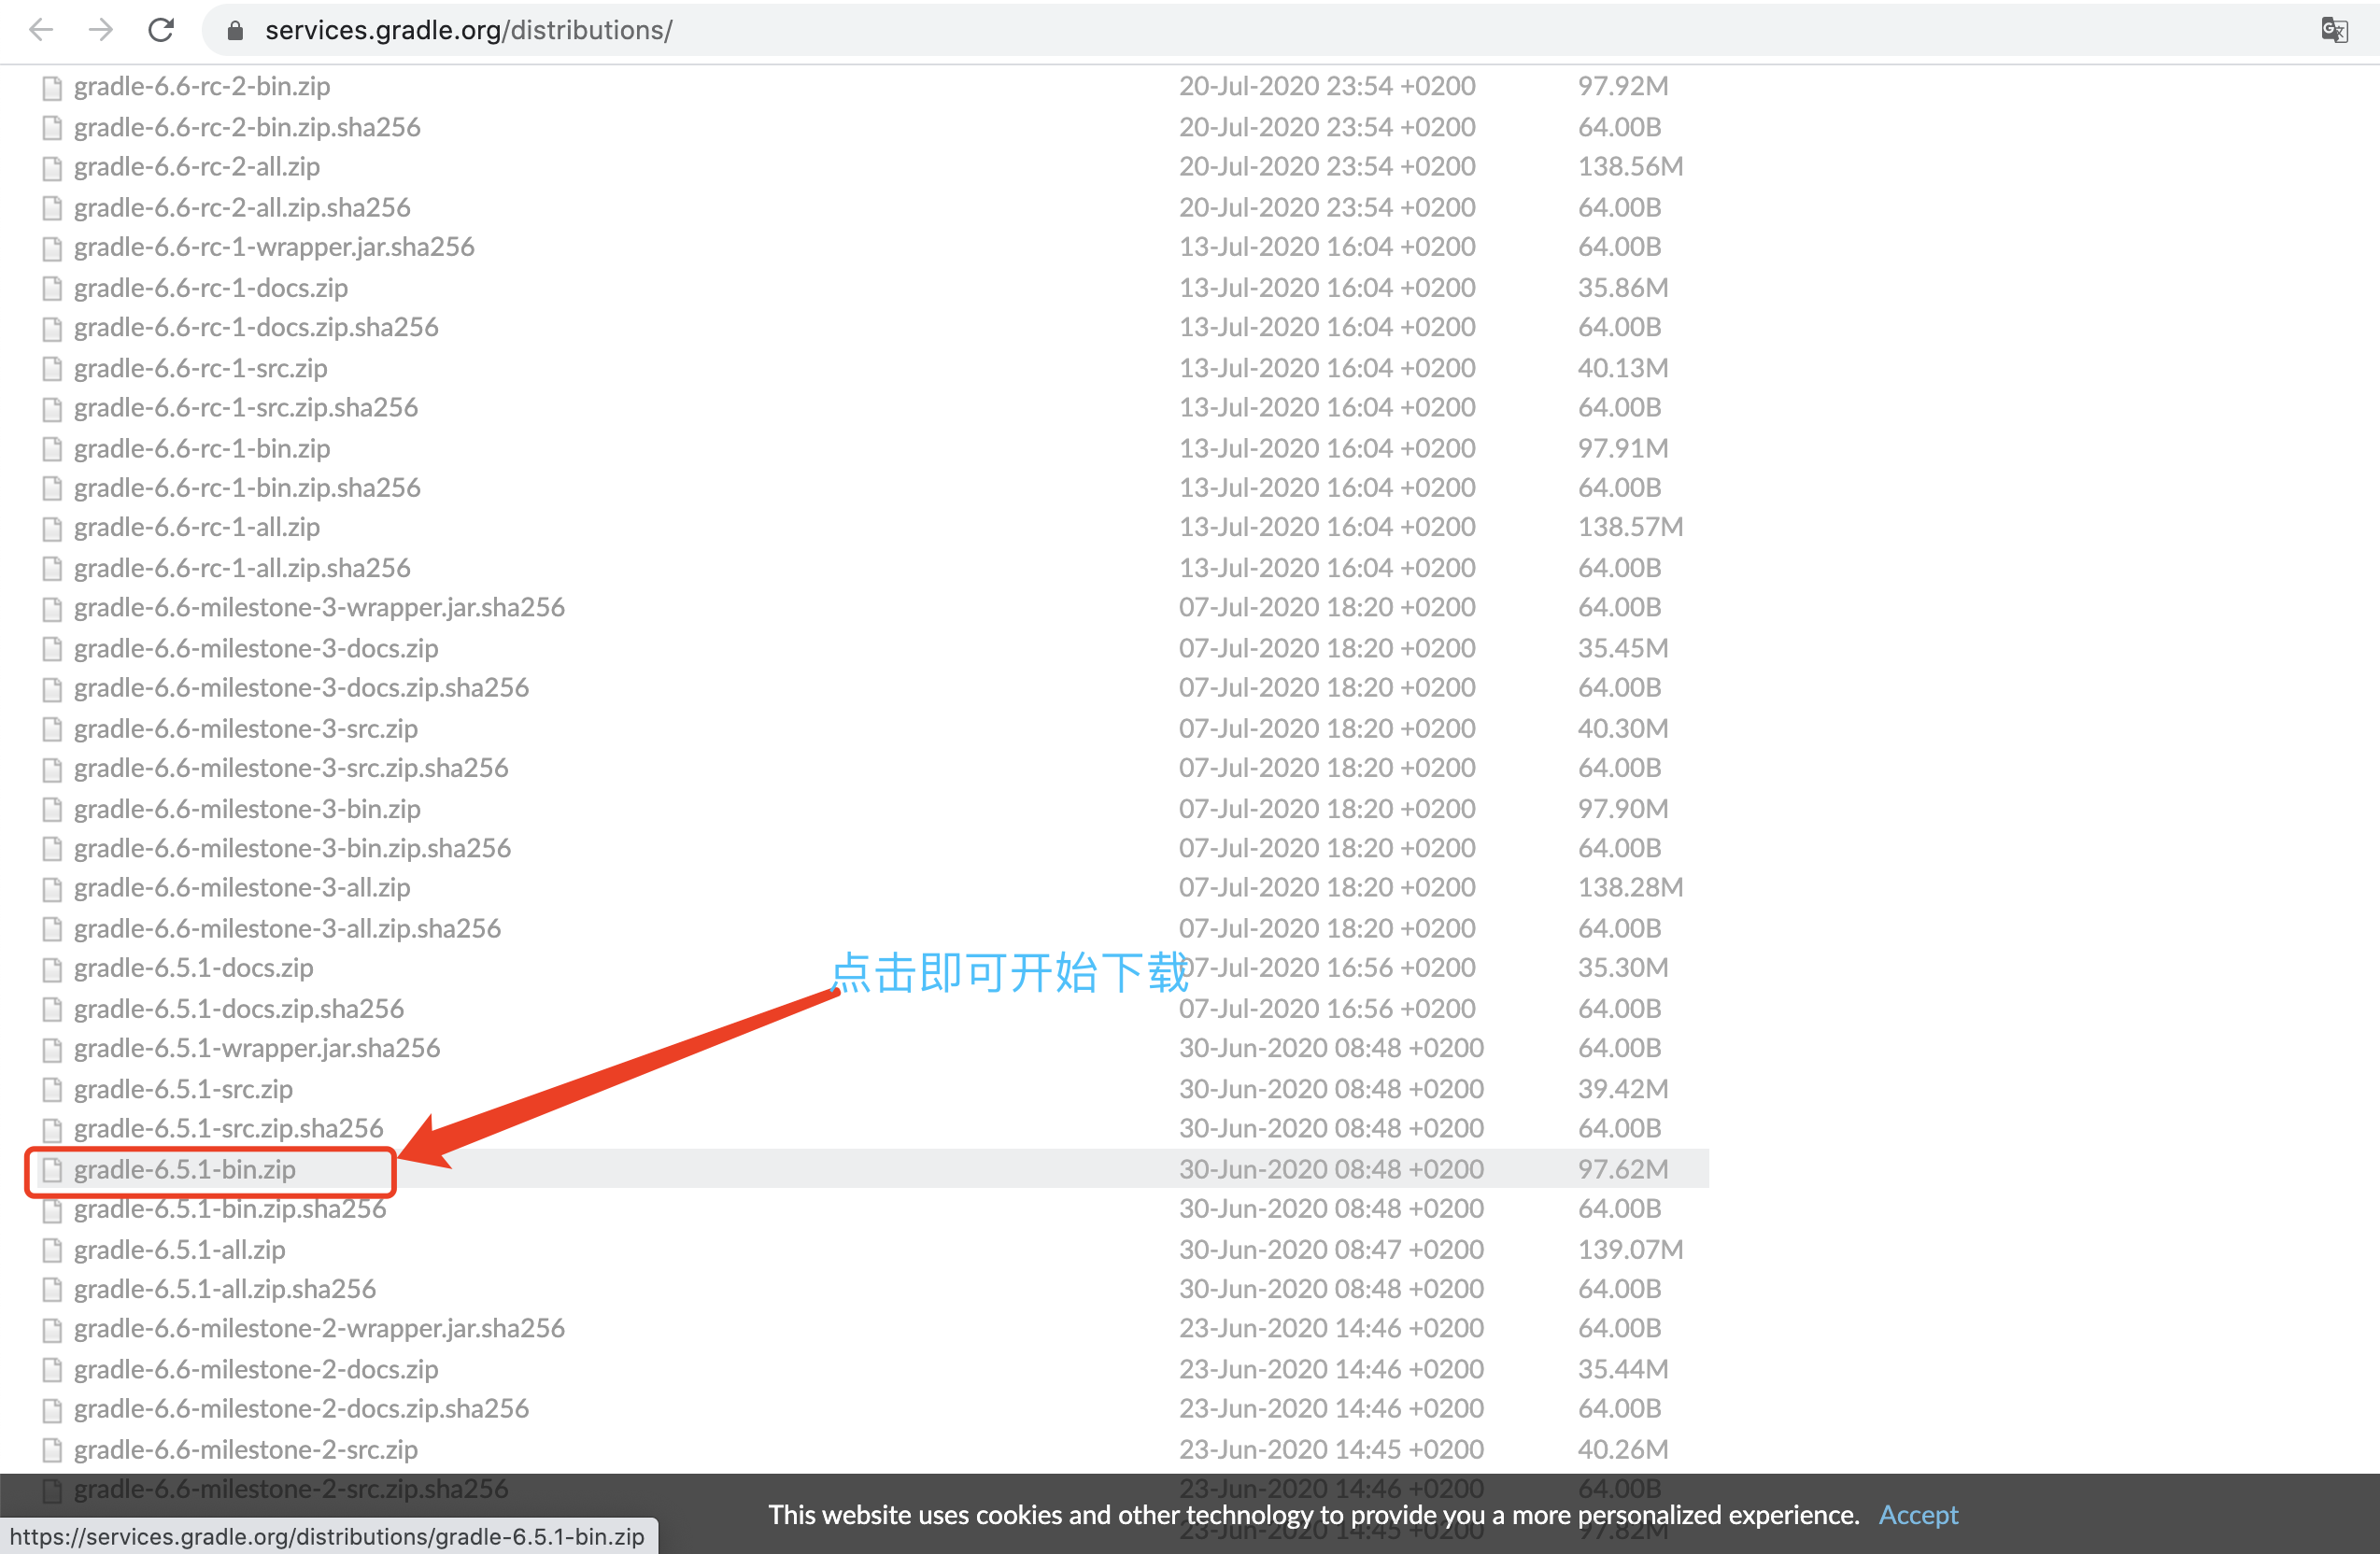Screen dimensions: 2380x1554
Task: Go forward with the browser forward arrow
Action: (x=101, y=30)
